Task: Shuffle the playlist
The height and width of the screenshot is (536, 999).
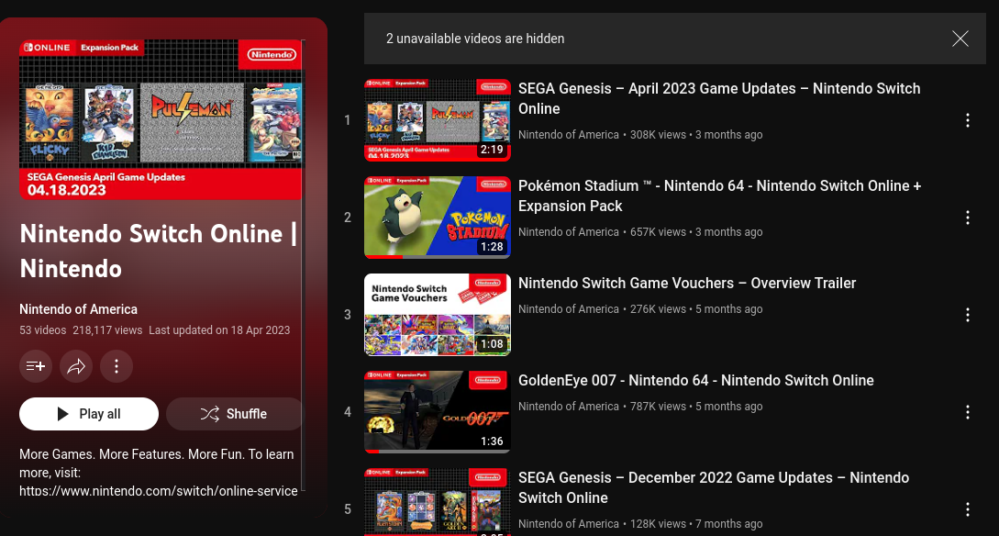Action: (234, 414)
